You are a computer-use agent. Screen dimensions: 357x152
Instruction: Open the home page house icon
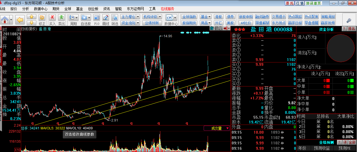point(5,20)
